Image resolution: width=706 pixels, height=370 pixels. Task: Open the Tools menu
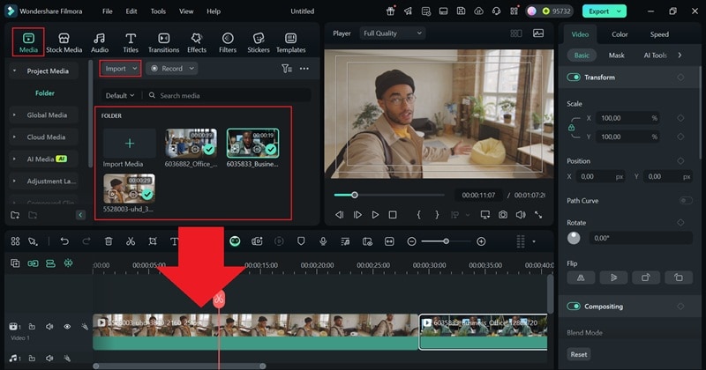158,11
